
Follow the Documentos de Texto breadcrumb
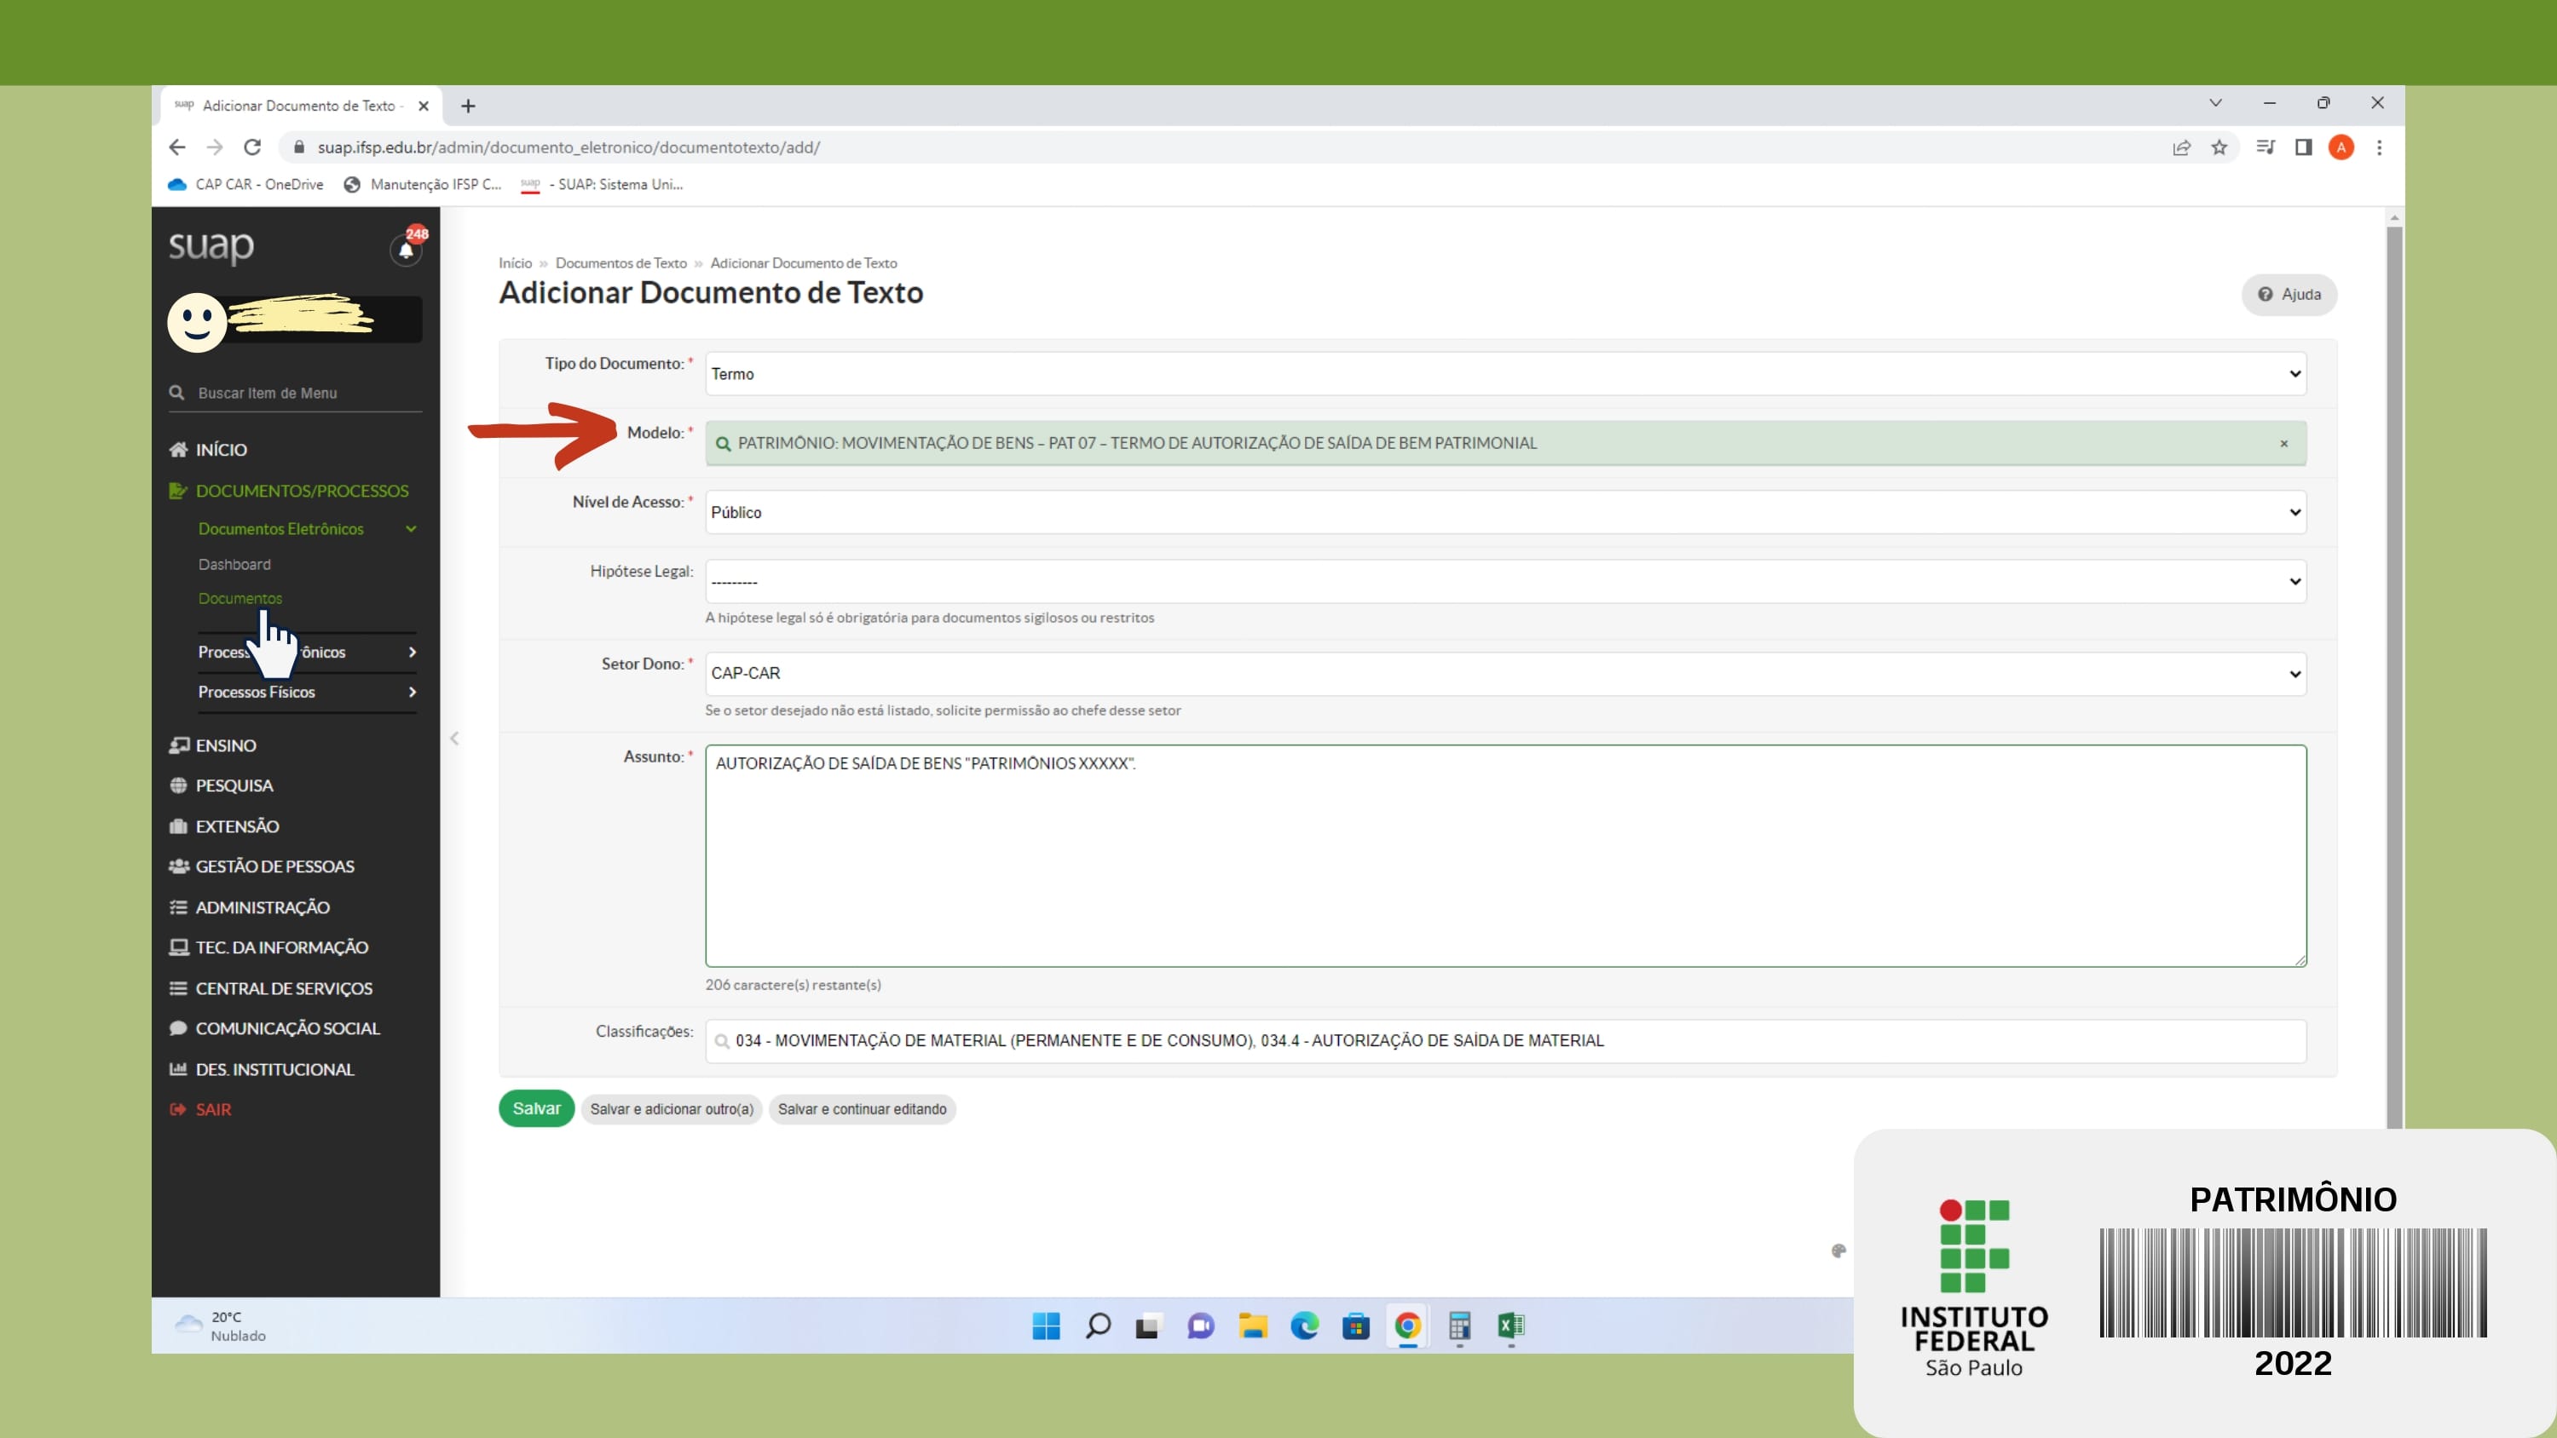click(621, 263)
